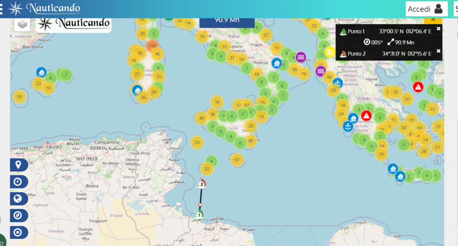Remove Punto 1 from the route
The width and height of the screenshot is (458, 246).
[x=438, y=29]
